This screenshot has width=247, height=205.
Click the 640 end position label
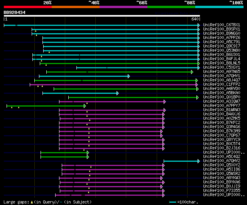195,19
